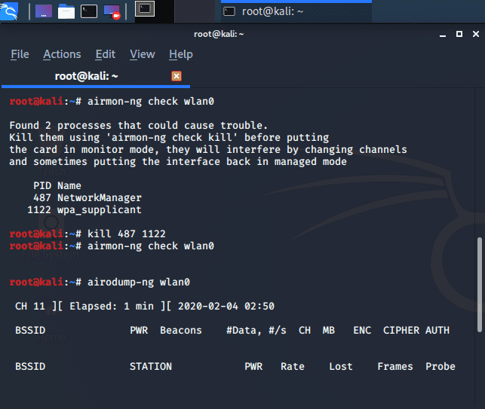Minimize the terminal window

pos(442,34)
